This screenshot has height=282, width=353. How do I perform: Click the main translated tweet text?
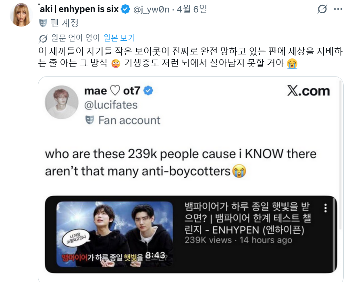(191, 57)
